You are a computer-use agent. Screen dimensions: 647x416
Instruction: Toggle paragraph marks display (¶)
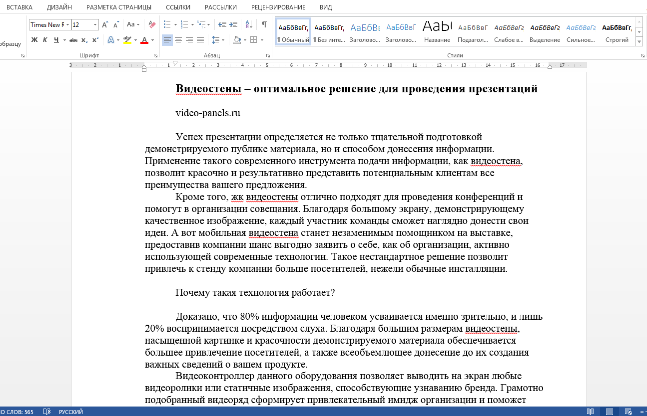pyautogui.click(x=263, y=24)
